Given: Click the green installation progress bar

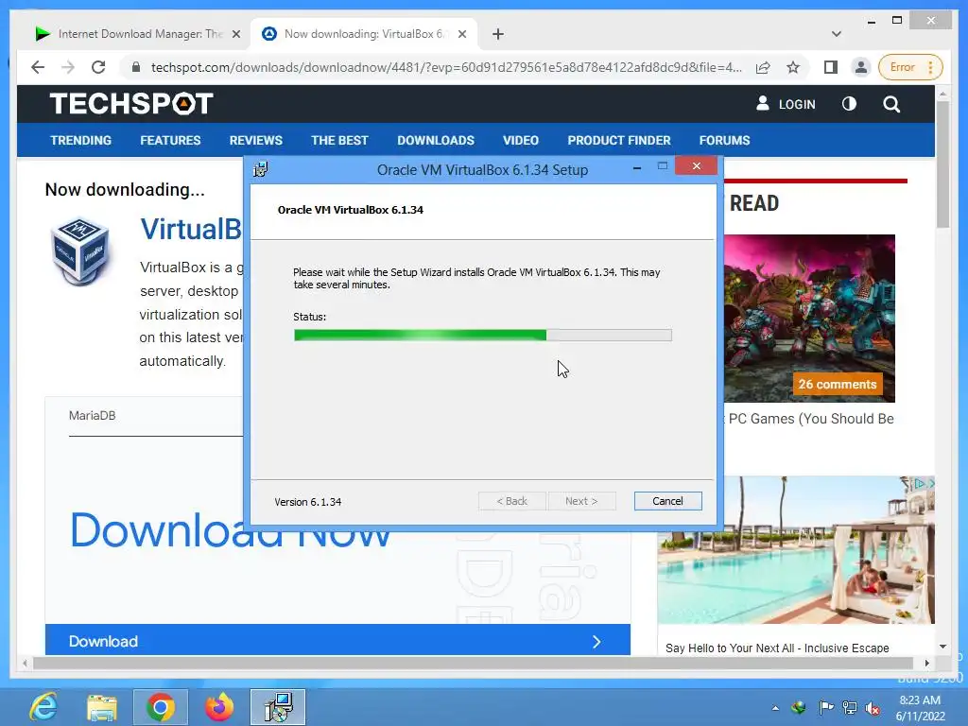Looking at the screenshot, I should 483,336.
